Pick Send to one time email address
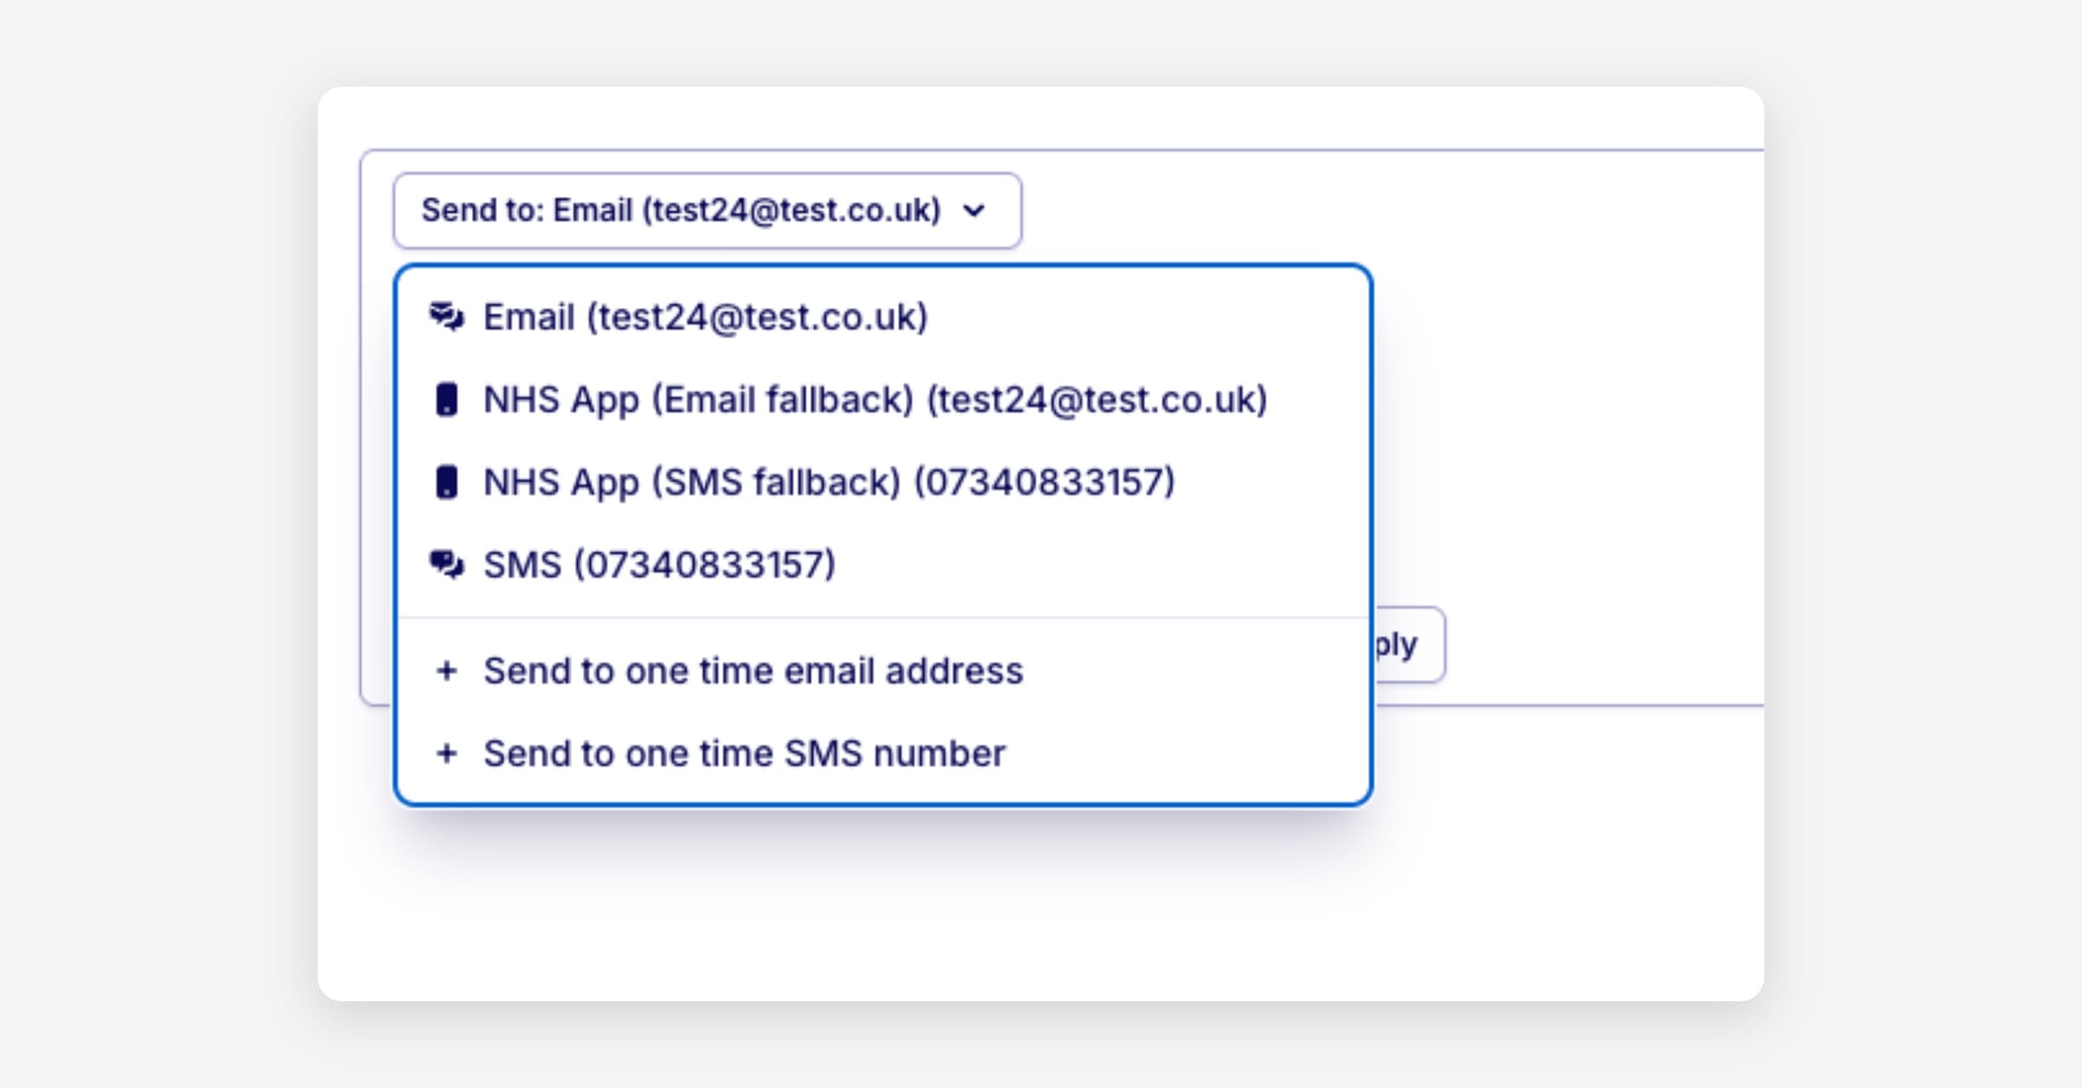This screenshot has width=2082, height=1088. tap(753, 671)
